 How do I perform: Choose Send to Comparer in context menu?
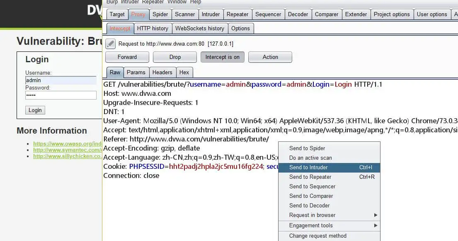pyautogui.click(x=329, y=196)
